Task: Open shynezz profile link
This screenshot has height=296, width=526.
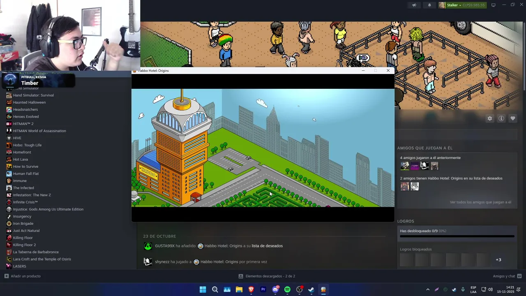Action: click(x=162, y=261)
